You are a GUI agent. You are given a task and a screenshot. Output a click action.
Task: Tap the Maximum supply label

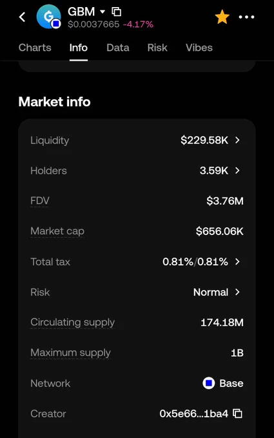(71, 352)
